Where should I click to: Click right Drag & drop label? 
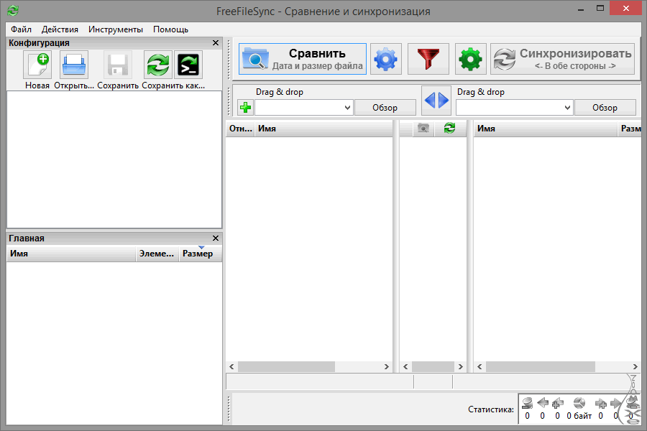481,92
